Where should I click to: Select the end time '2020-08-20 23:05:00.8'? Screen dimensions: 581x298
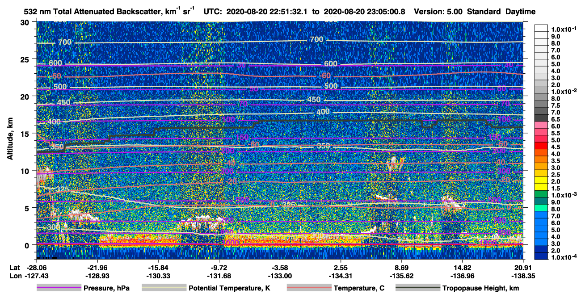click(365, 12)
